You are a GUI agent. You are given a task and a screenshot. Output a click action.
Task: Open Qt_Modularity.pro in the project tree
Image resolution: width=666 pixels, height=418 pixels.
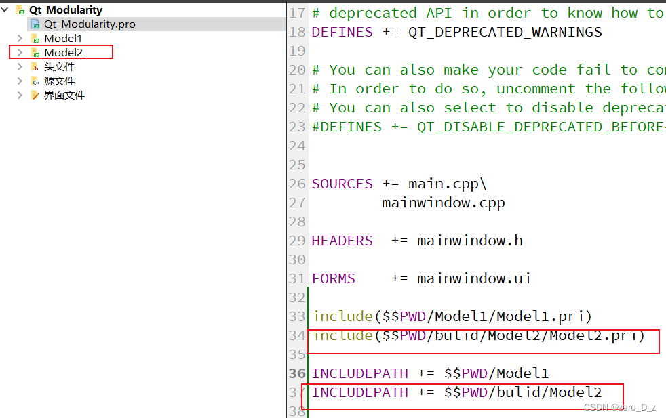point(90,24)
